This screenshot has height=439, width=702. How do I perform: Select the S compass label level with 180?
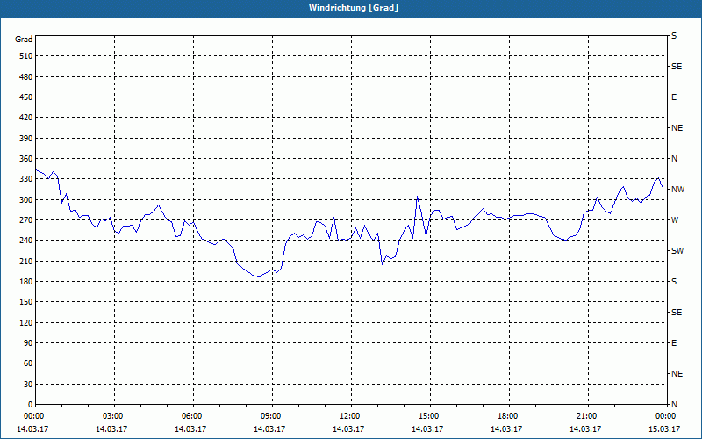click(674, 282)
